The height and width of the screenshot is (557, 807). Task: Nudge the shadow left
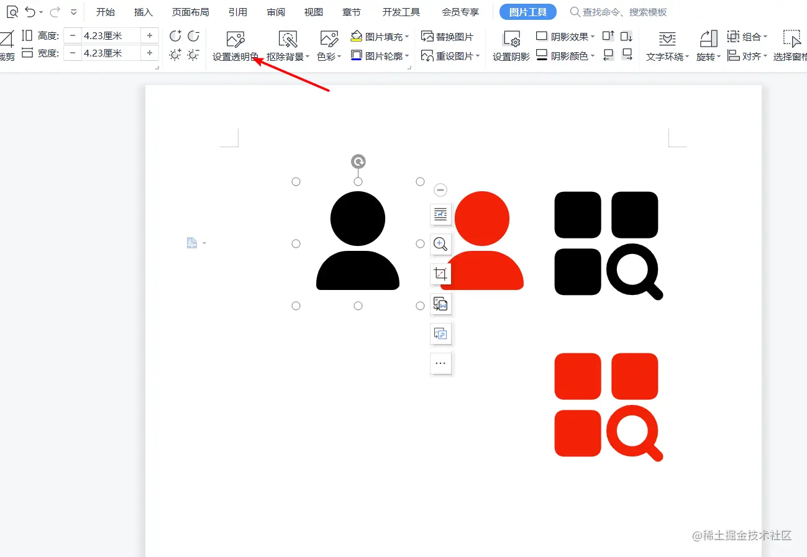pos(608,55)
